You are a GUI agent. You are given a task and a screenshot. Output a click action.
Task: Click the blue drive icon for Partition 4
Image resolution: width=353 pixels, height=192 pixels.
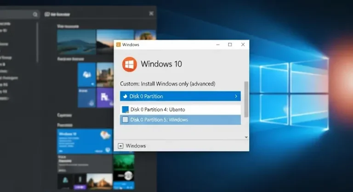125,110
